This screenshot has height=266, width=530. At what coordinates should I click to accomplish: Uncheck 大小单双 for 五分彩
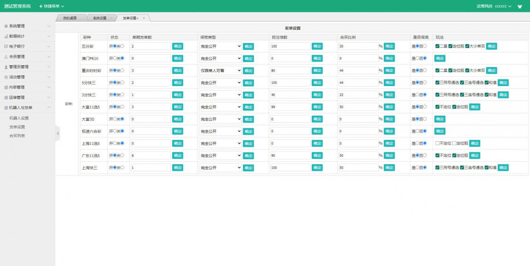[467, 46]
